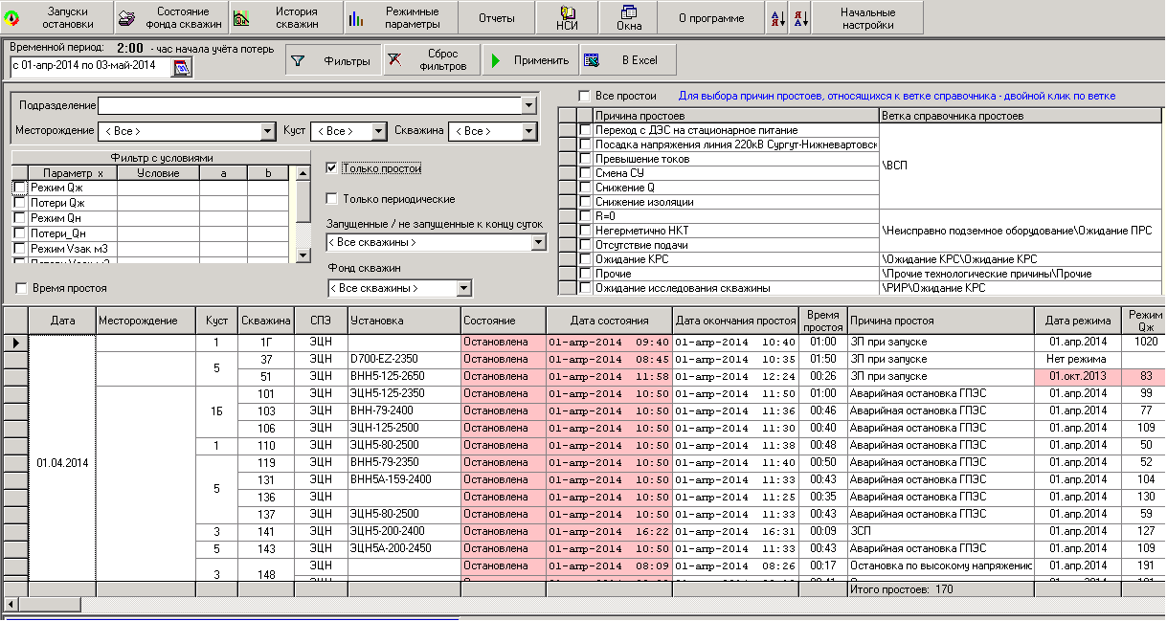Open Режимные параметры section
Image resolution: width=1167 pixels, height=621 pixels.
click(x=399, y=17)
